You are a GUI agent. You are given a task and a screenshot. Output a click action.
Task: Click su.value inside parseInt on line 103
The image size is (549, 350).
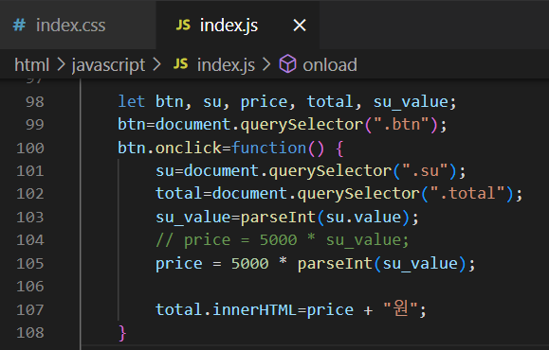363,218
